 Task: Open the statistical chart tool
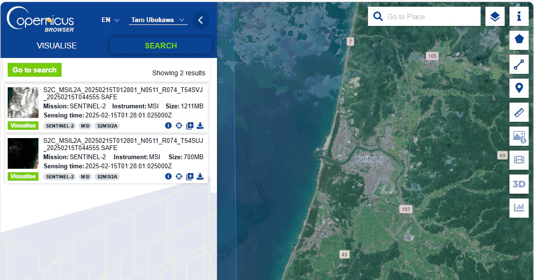point(519,208)
